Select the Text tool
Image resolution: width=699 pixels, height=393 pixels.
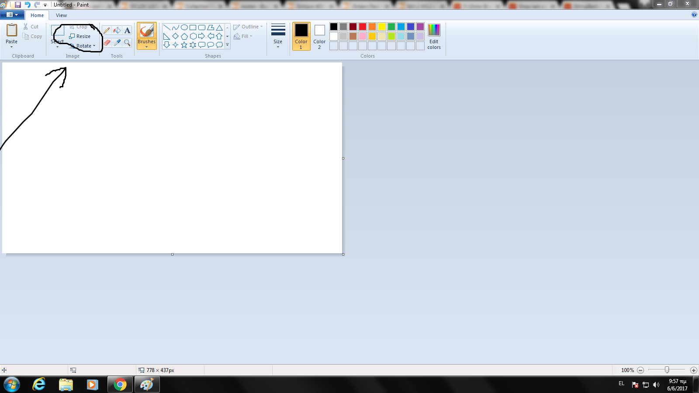[127, 31]
